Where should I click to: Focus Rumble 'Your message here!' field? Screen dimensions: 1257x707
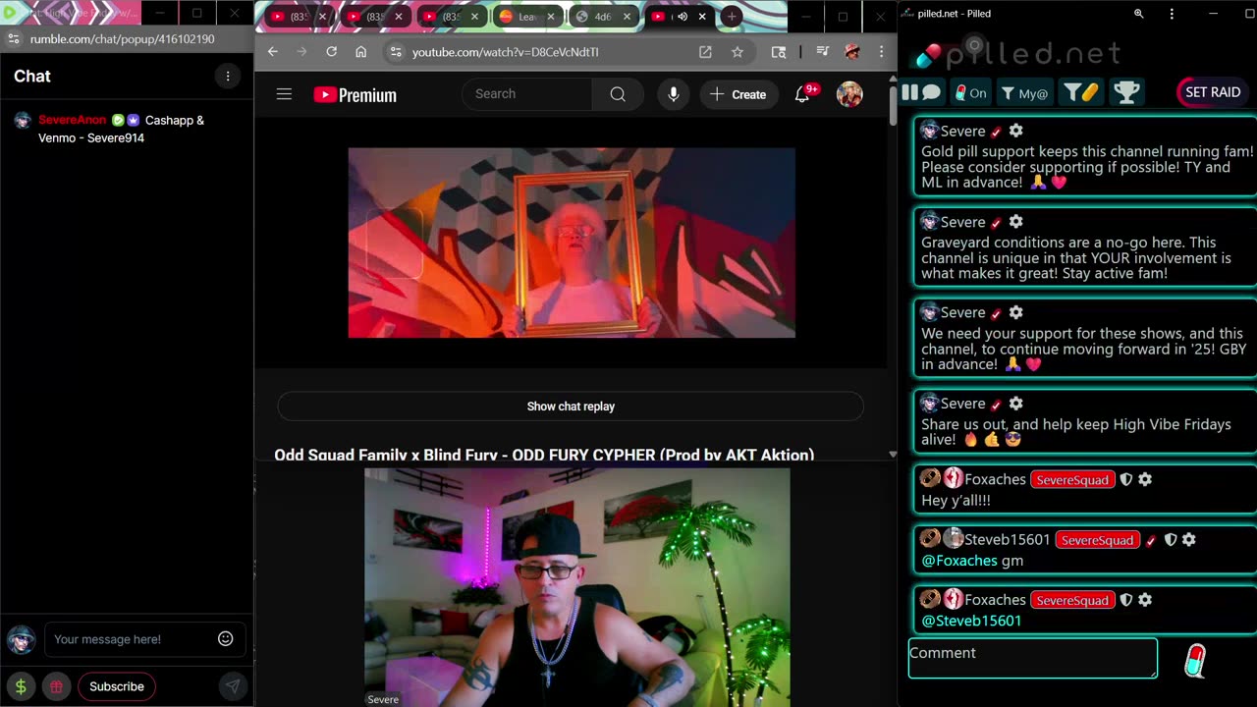(x=128, y=639)
